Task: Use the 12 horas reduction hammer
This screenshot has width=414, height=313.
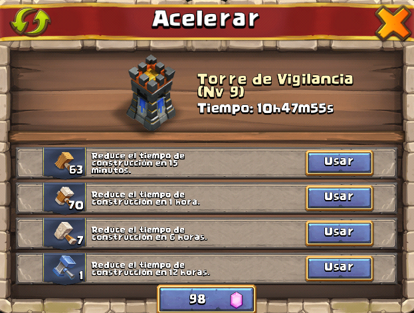Action: click(x=340, y=268)
